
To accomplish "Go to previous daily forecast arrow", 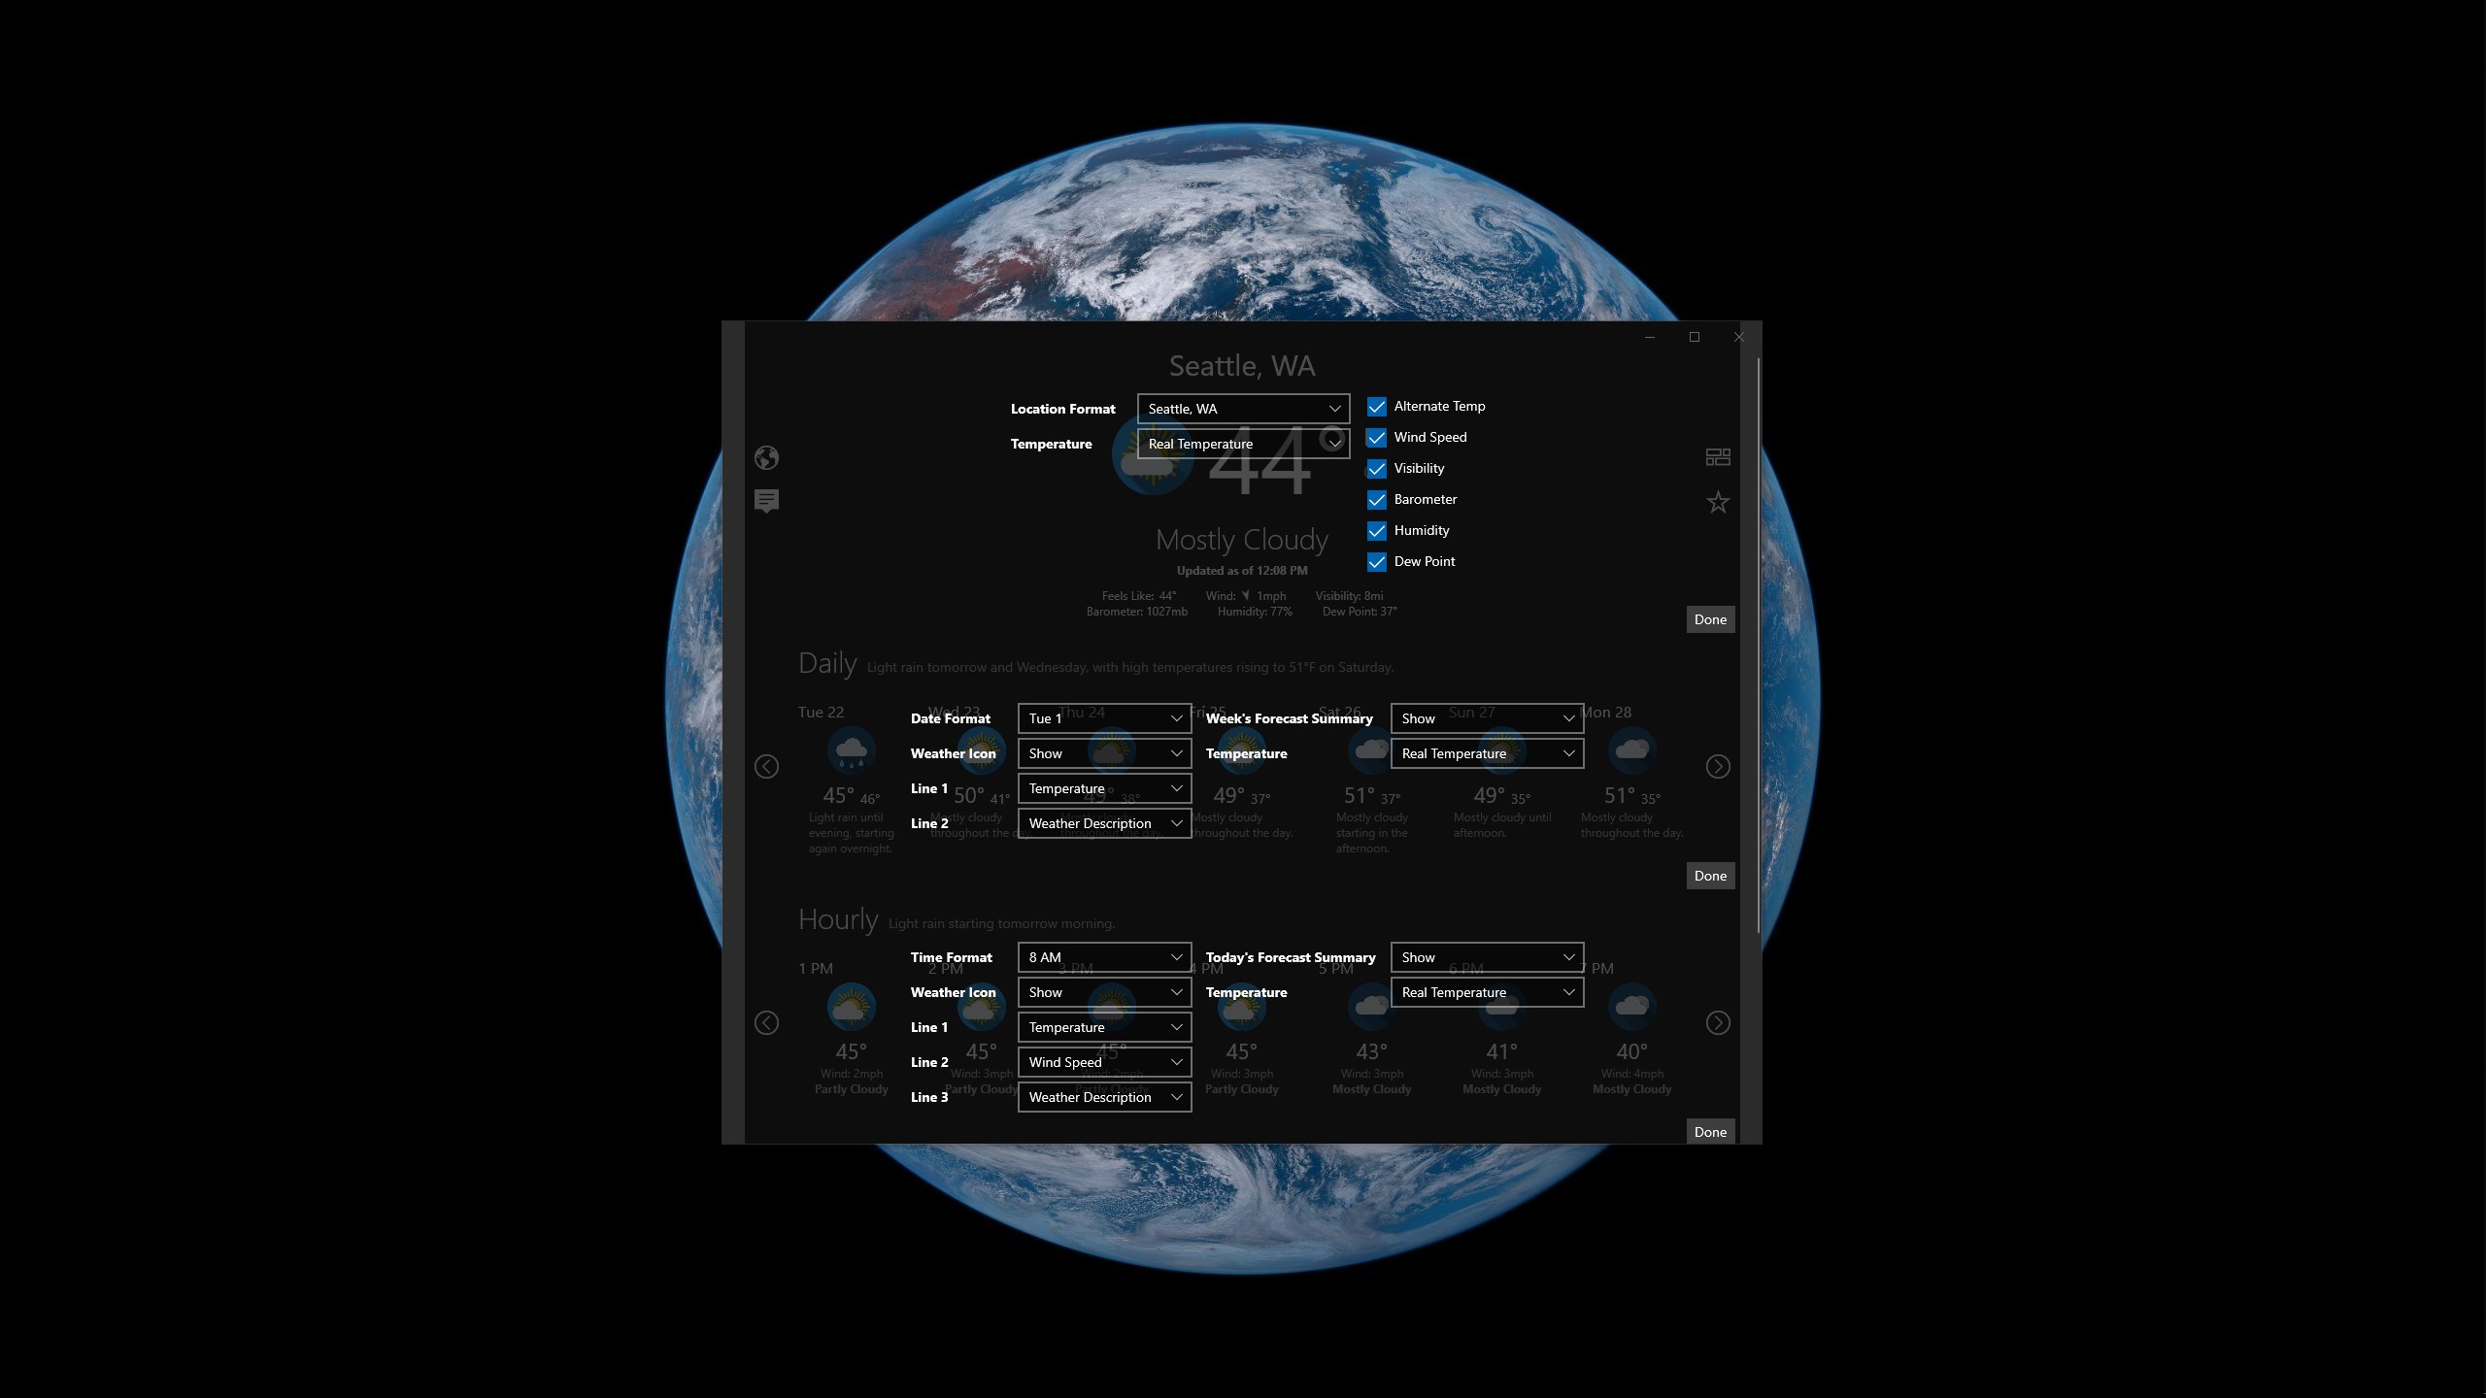I will coord(766,767).
